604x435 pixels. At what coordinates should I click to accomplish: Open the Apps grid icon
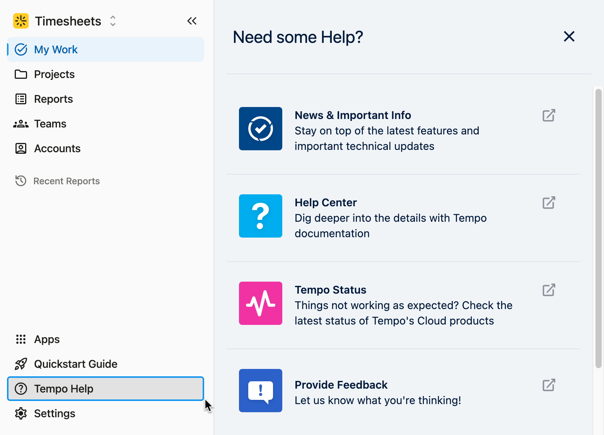[21, 339]
